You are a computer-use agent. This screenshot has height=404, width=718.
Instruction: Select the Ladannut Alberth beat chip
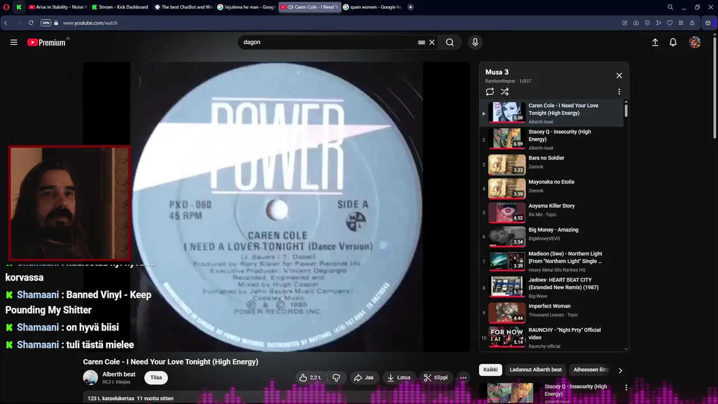(536, 370)
